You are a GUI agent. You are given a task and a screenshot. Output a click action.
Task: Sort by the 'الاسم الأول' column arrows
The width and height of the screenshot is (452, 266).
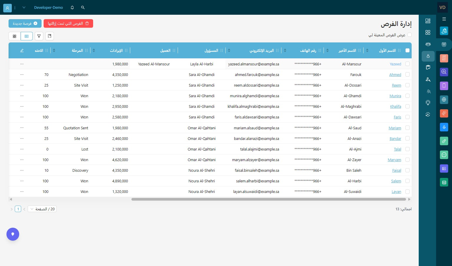click(367, 50)
